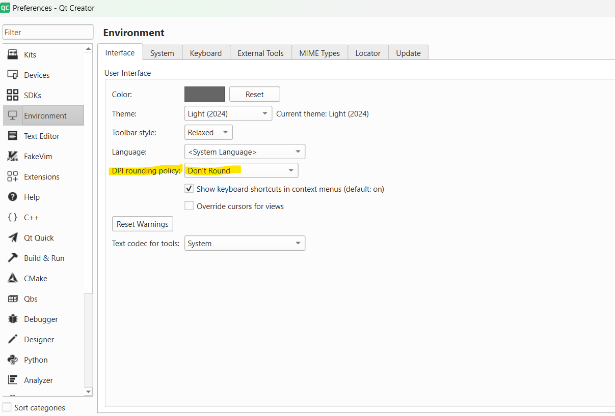
Task: Toggle Show keyboard shortcuts in context menus
Action: (x=189, y=189)
